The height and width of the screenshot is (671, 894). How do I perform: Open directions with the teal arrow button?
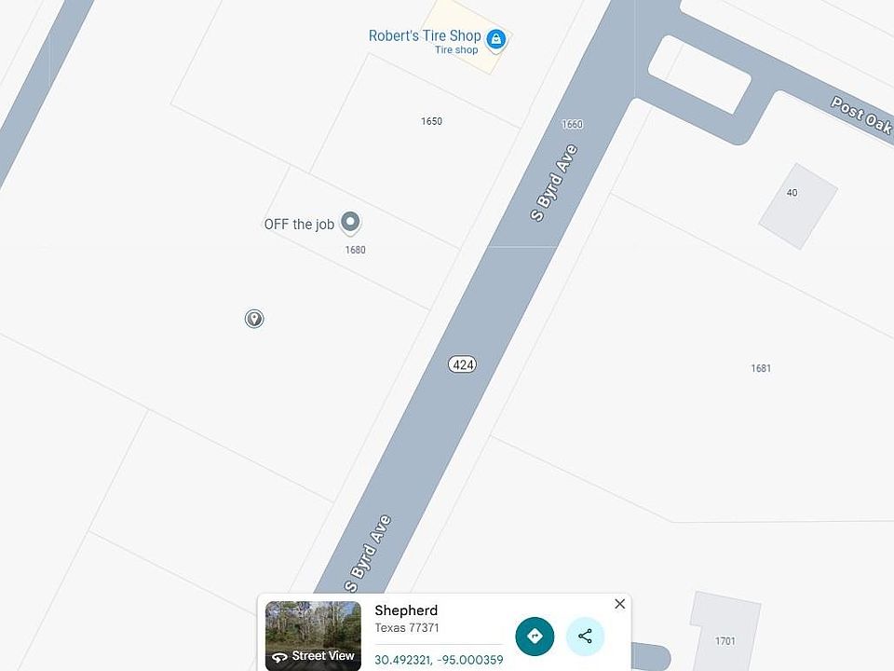tap(535, 637)
